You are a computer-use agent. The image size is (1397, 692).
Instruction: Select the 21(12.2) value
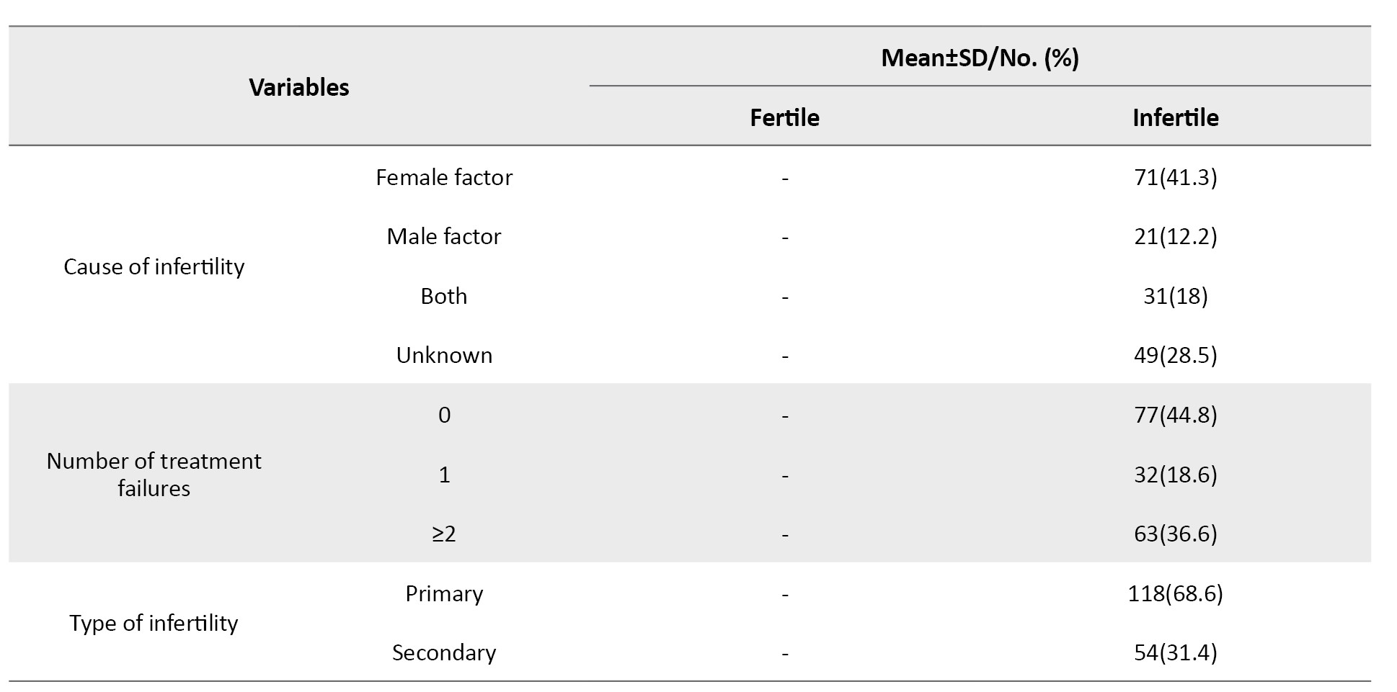click(x=1175, y=236)
